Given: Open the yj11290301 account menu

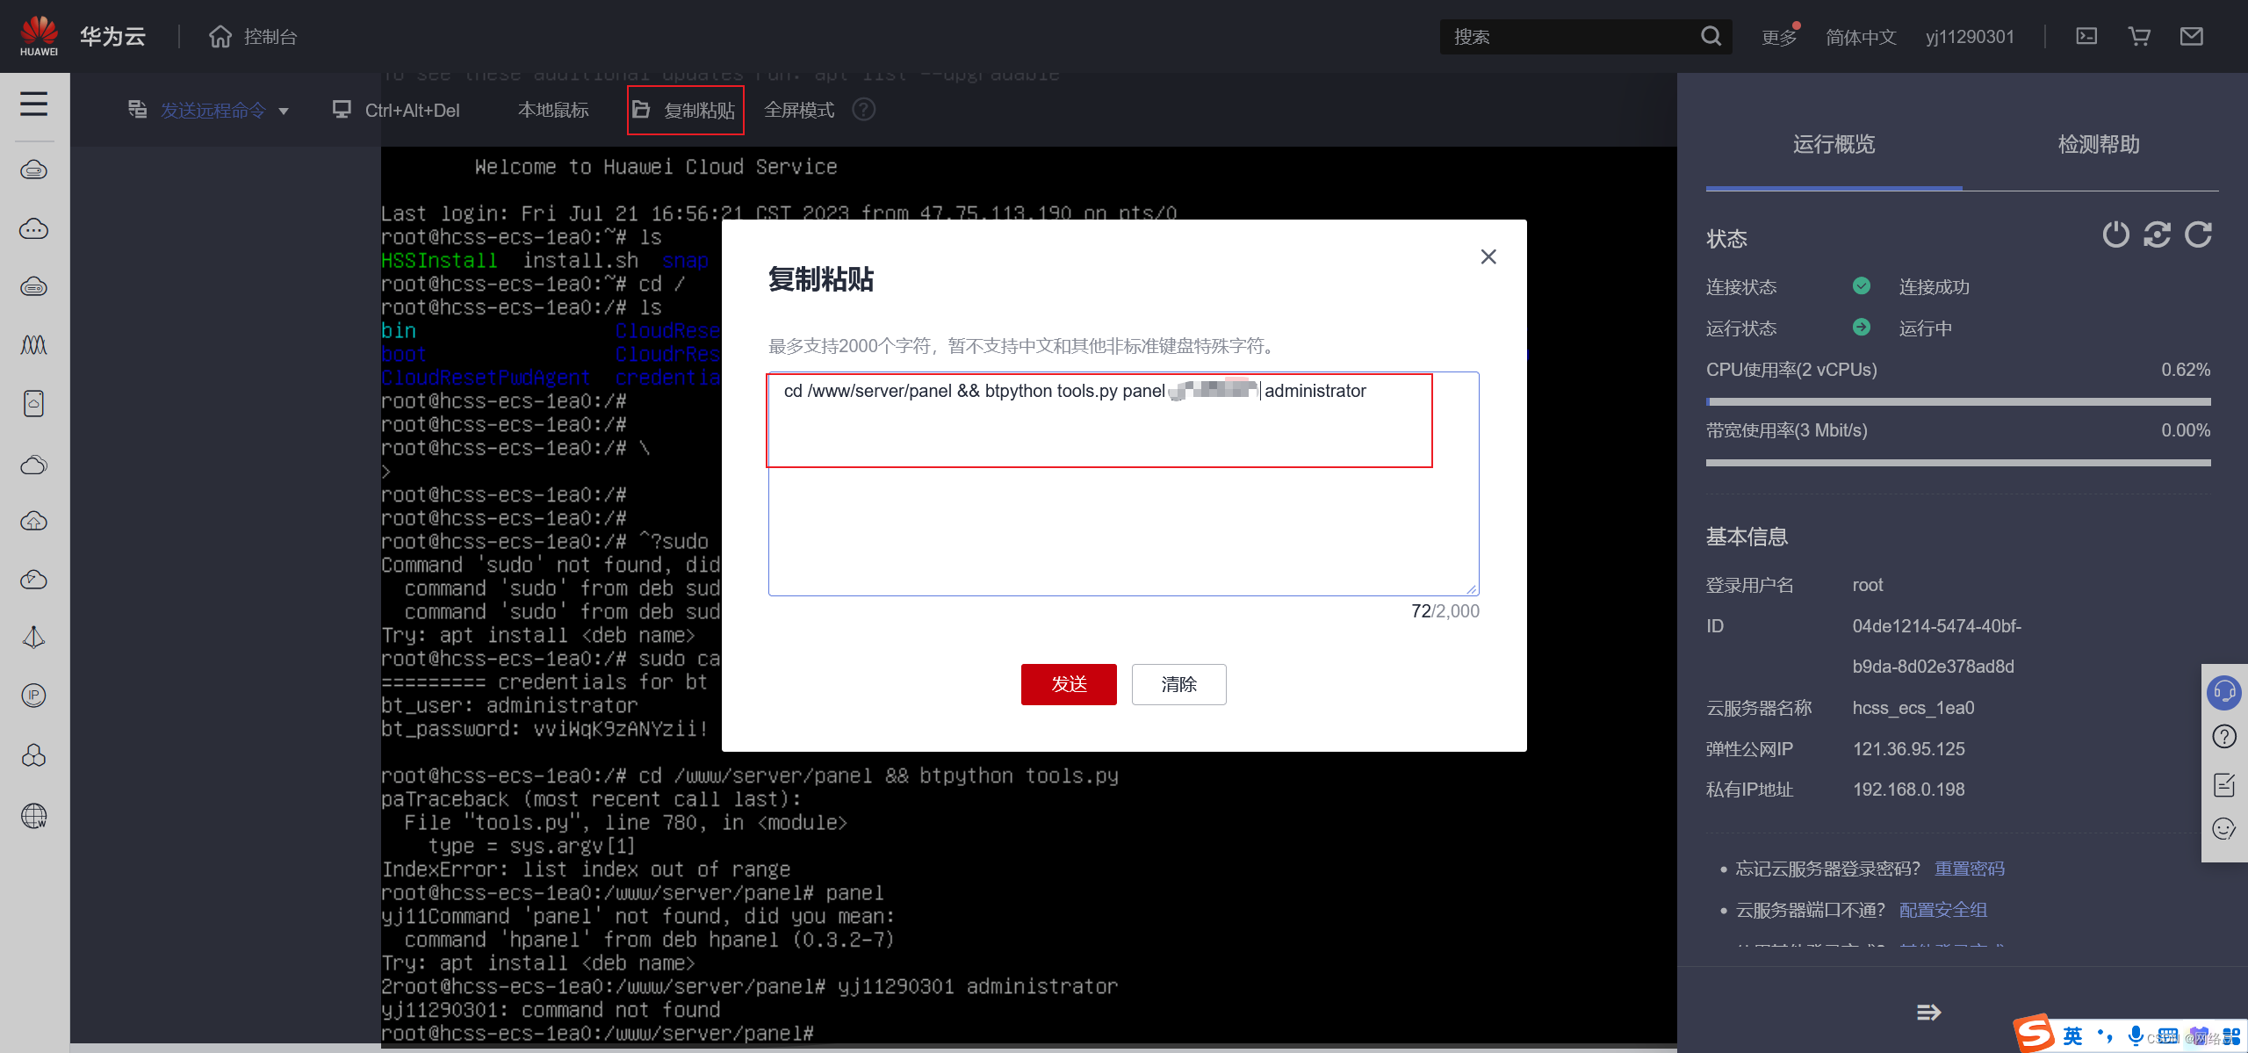Looking at the screenshot, I should tap(1970, 37).
